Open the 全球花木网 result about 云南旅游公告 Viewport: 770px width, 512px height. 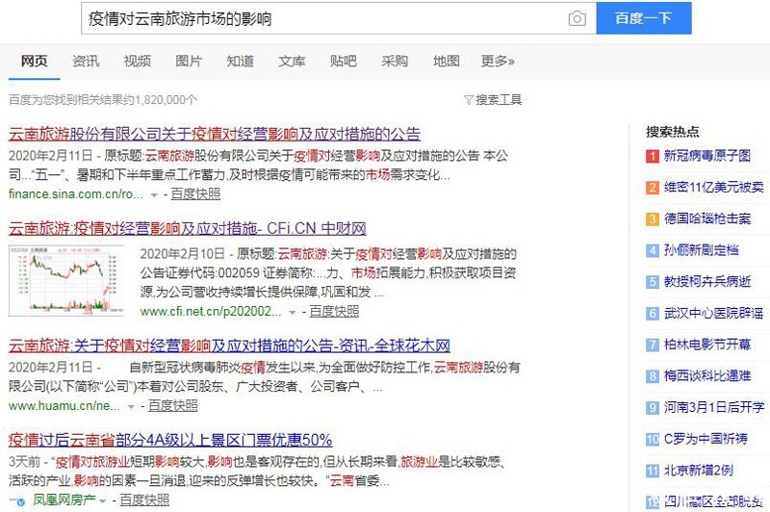pyautogui.click(x=229, y=346)
